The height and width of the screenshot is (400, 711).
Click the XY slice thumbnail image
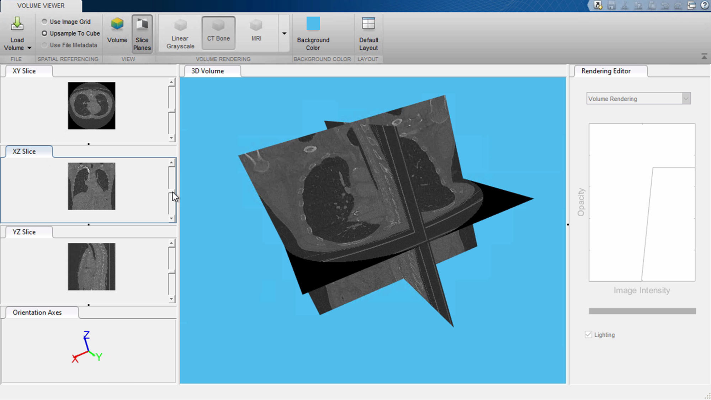pyautogui.click(x=91, y=106)
